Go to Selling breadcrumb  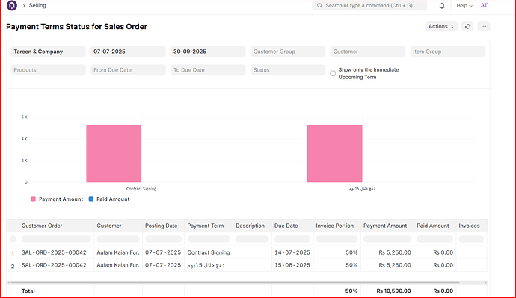[x=37, y=5]
